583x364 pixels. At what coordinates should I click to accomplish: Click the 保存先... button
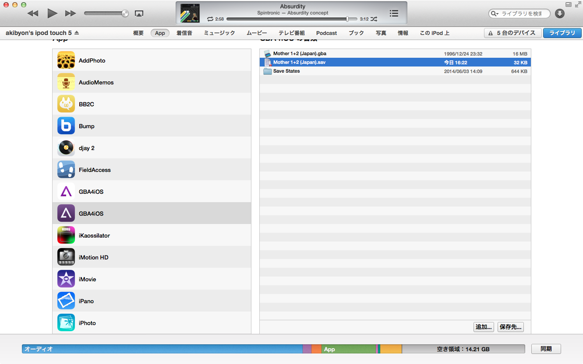511,327
